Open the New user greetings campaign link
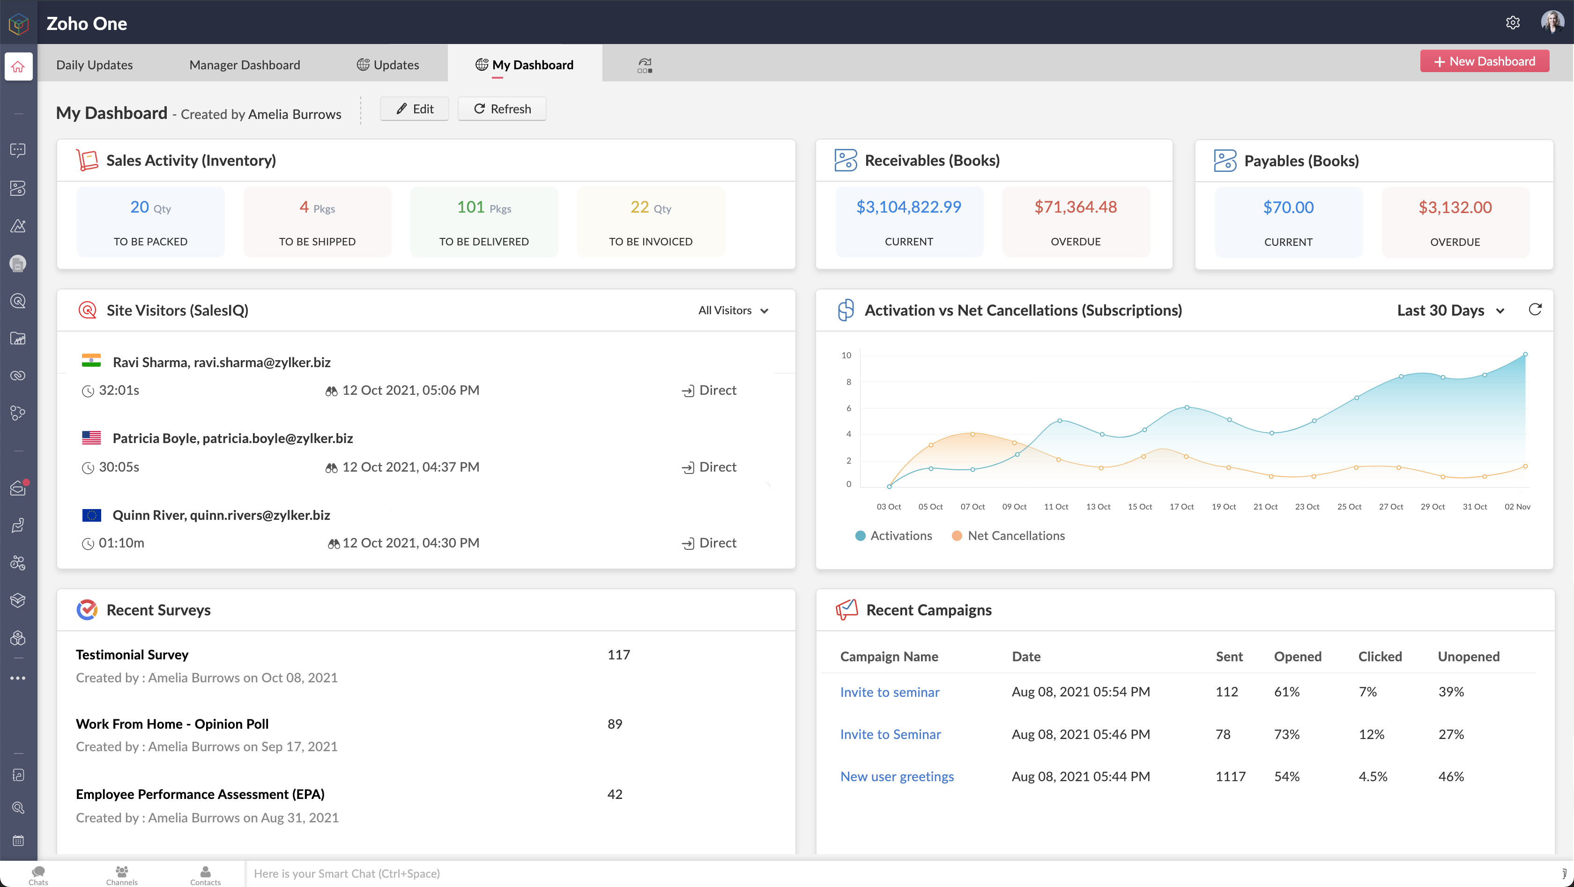1574x887 pixels. pyautogui.click(x=897, y=776)
